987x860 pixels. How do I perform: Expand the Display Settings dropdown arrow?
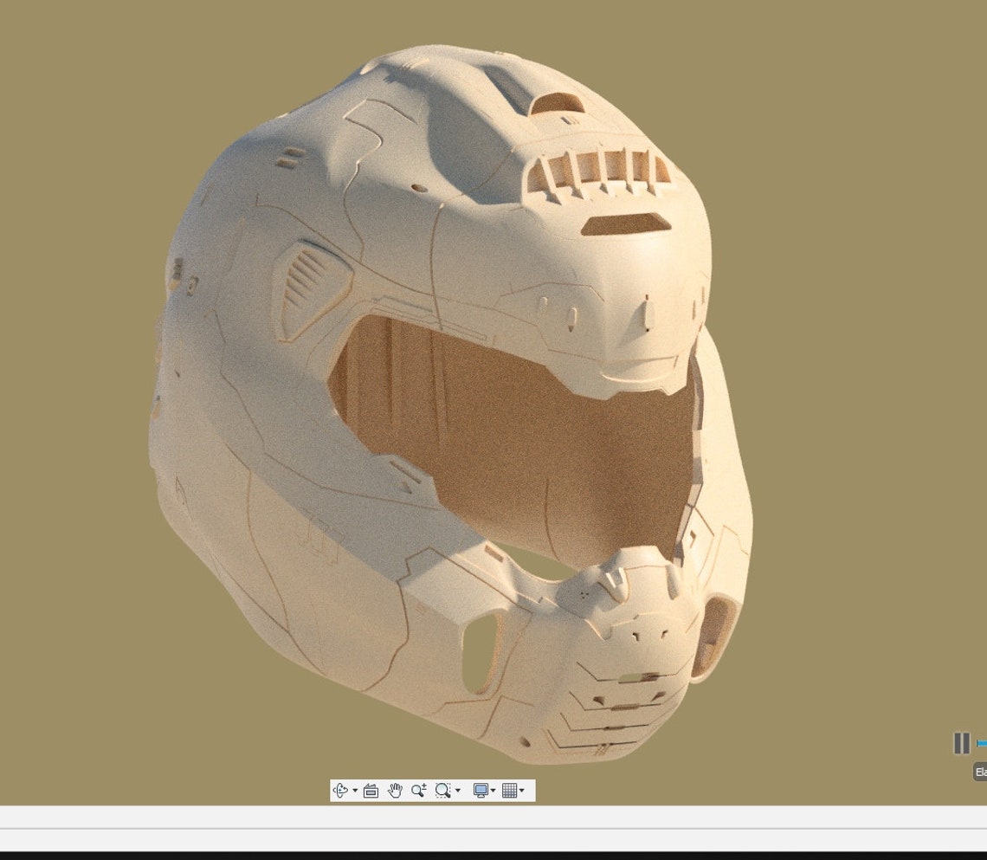click(x=493, y=791)
